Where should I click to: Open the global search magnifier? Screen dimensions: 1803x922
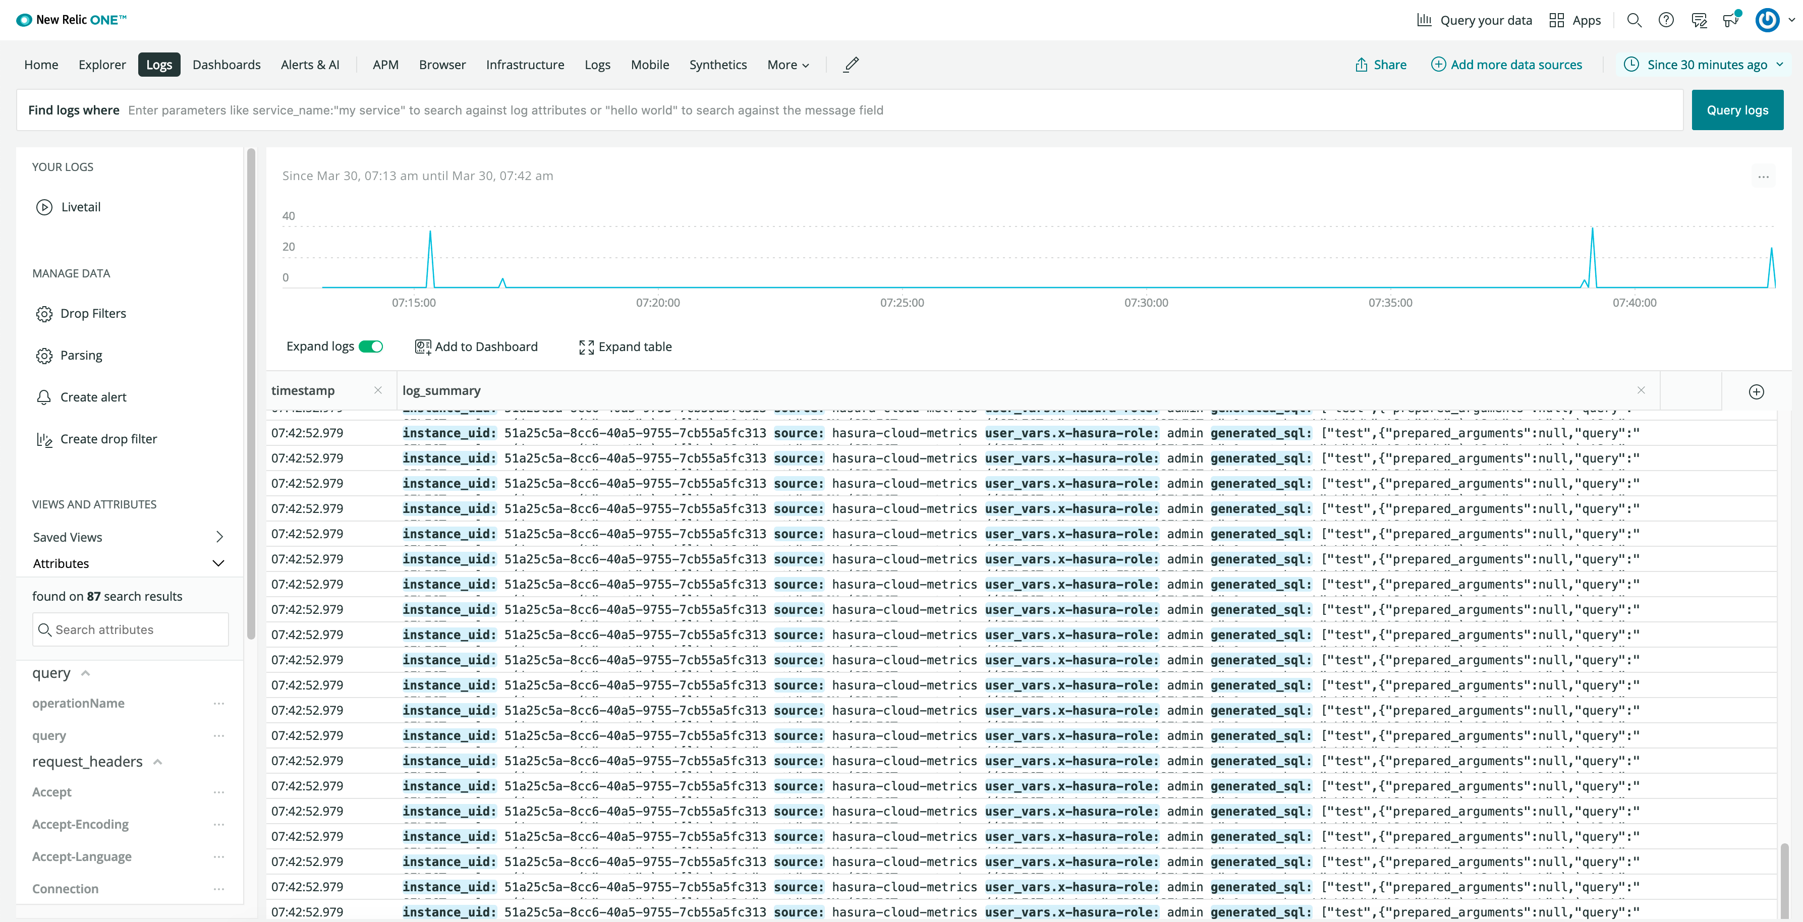click(x=1635, y=20)
